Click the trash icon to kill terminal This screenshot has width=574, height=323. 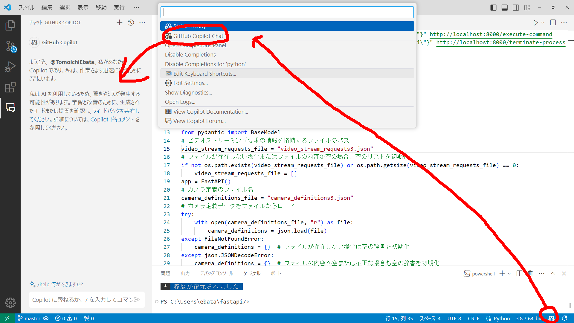point(530,273)
